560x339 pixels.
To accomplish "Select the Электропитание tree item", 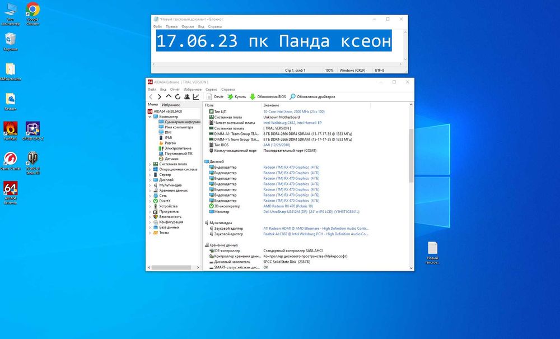I will [x=175, y=148].
